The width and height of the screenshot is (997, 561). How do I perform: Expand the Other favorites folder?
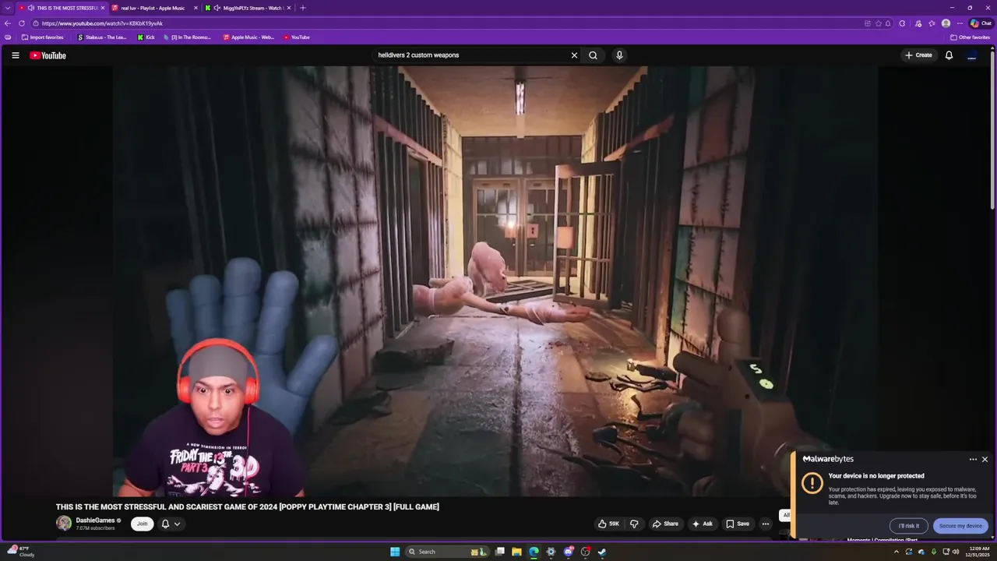coord(971,37)
